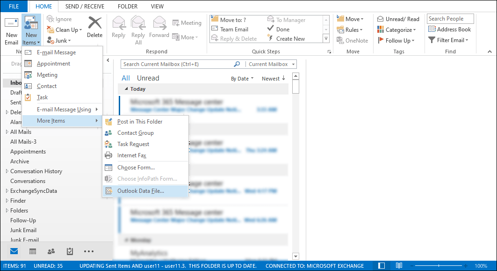The width and height of the screenshot is (497, 271).
Task: Open the Categorize color dropdown
Action: click(x=396, y=30)
